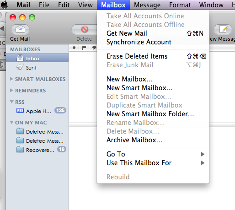Sort by the unread dot column header
235x210 pixels.
tap(74, 48)
